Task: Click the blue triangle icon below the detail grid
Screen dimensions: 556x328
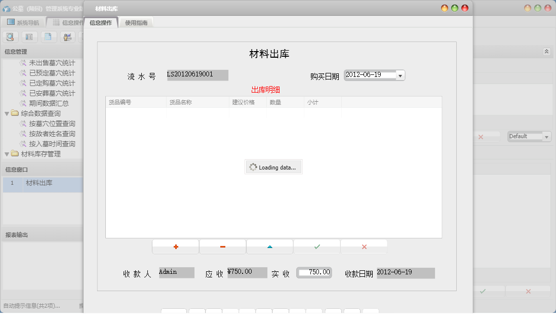Action: 269,247
